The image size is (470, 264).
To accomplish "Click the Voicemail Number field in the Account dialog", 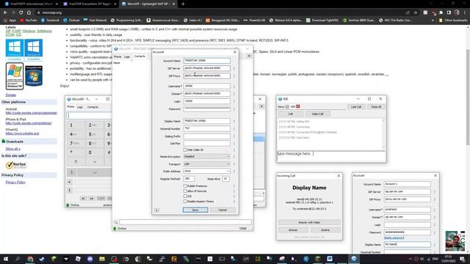I will [206, 128].
